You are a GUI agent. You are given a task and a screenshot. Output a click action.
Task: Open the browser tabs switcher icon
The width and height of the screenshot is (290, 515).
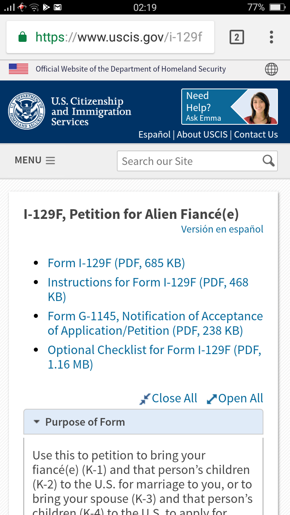[x=236, y=37]
